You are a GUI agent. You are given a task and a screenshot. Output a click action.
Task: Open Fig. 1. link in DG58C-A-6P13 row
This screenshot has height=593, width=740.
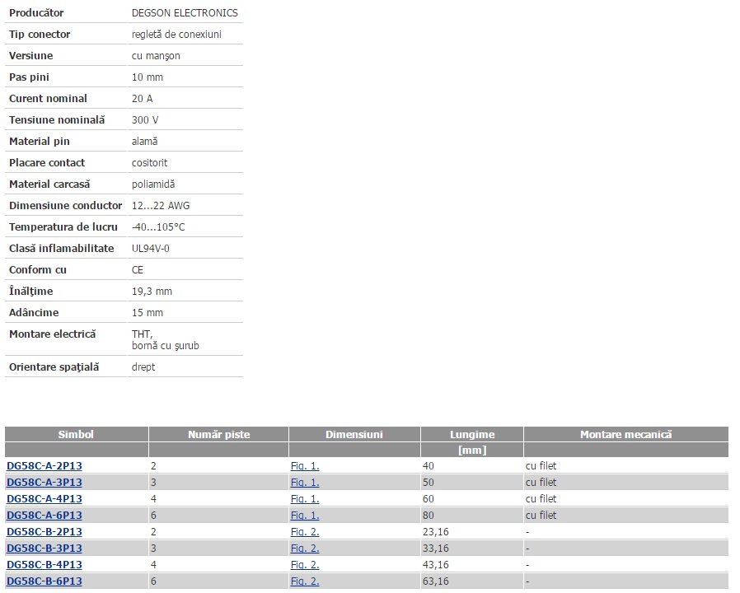305,516
